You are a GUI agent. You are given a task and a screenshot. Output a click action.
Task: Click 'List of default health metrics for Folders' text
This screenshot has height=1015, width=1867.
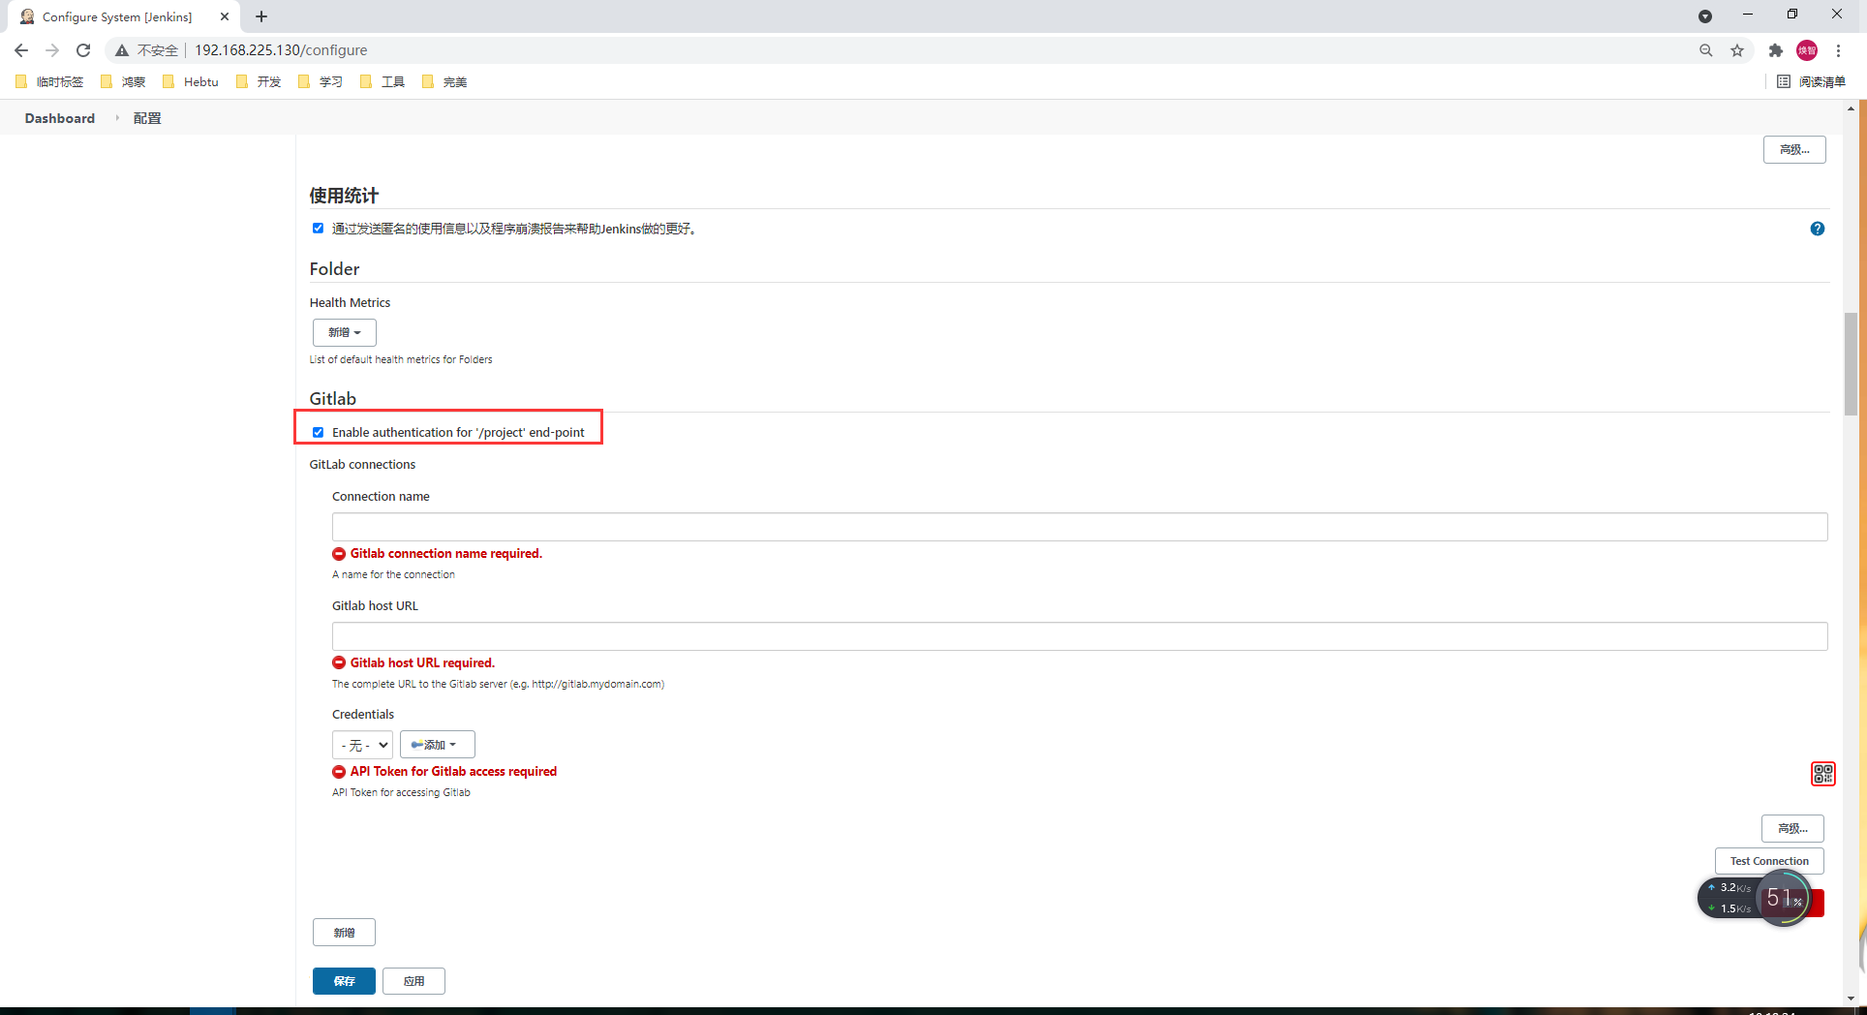tap(401, 359)
